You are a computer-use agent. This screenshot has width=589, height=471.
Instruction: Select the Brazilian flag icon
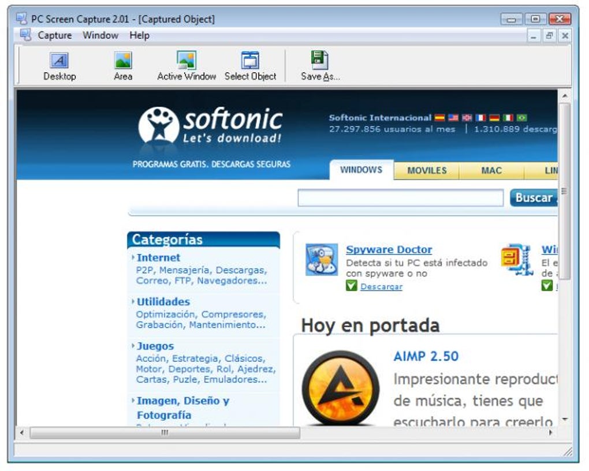(522, 118)
